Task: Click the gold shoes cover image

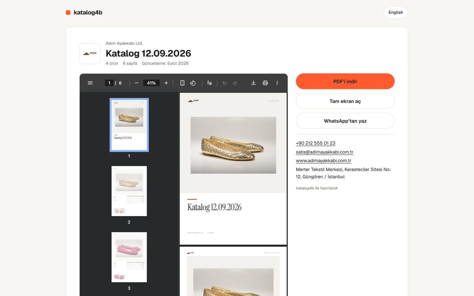Action: (233, 145)
